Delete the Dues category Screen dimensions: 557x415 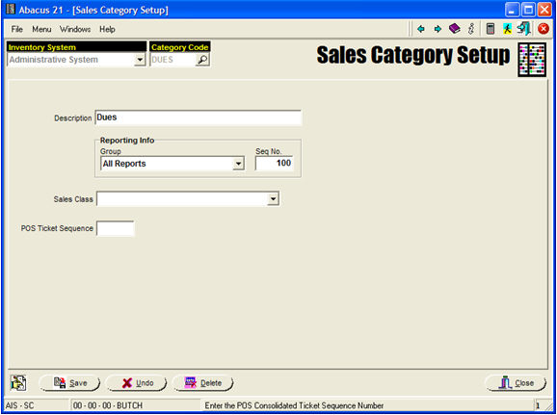pos(203,383)
